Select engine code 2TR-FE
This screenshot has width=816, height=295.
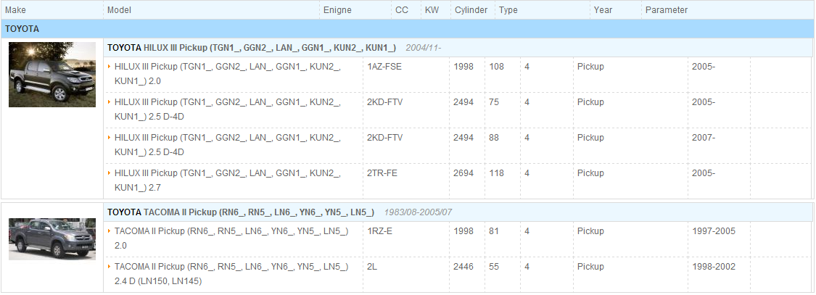(382, 173)
